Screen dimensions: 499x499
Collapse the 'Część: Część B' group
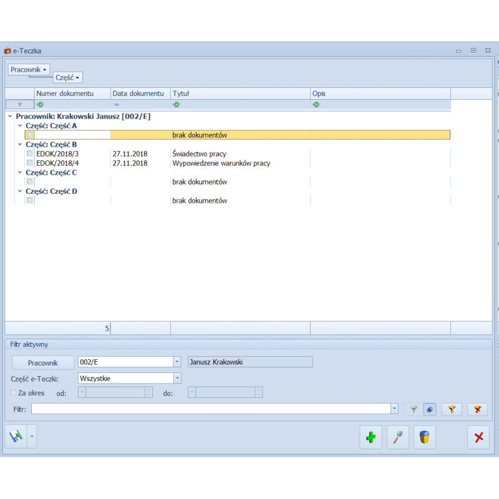pyautogui.click(x=20, y=145)
